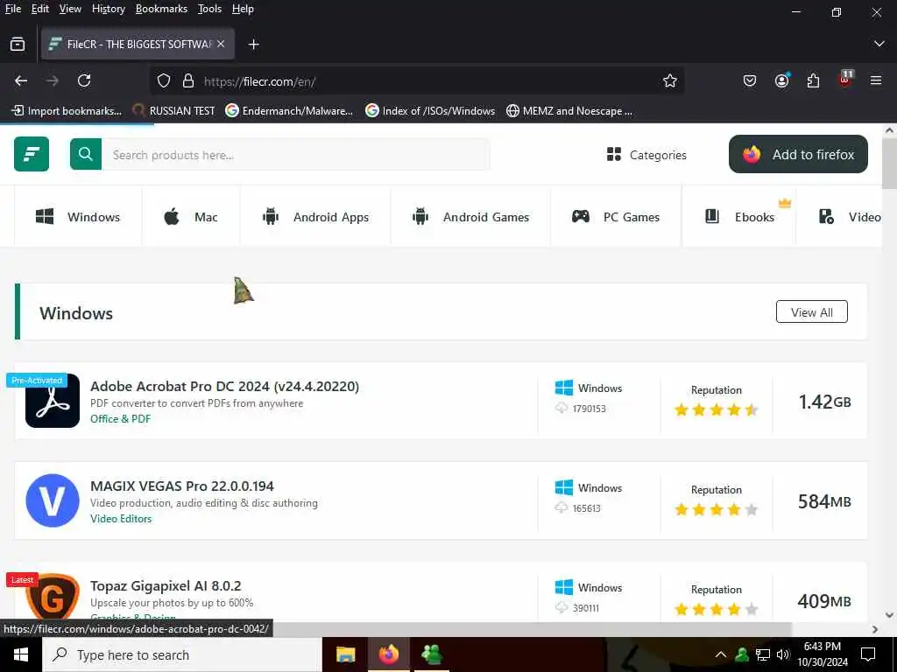Open the Bookmarks menu
The width and height of the screenshot is (897, 672).
(161, 9)
